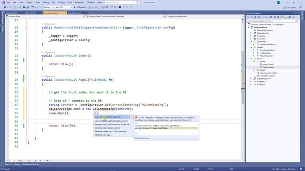
Task: Collapse the Models folder in Solution Explorer
Action: coord(251,47)
